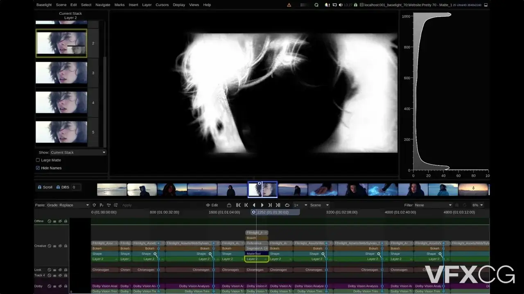Select the highlighted Layer:2 strip
524x294 pixels.
click(x=257, y=259)
